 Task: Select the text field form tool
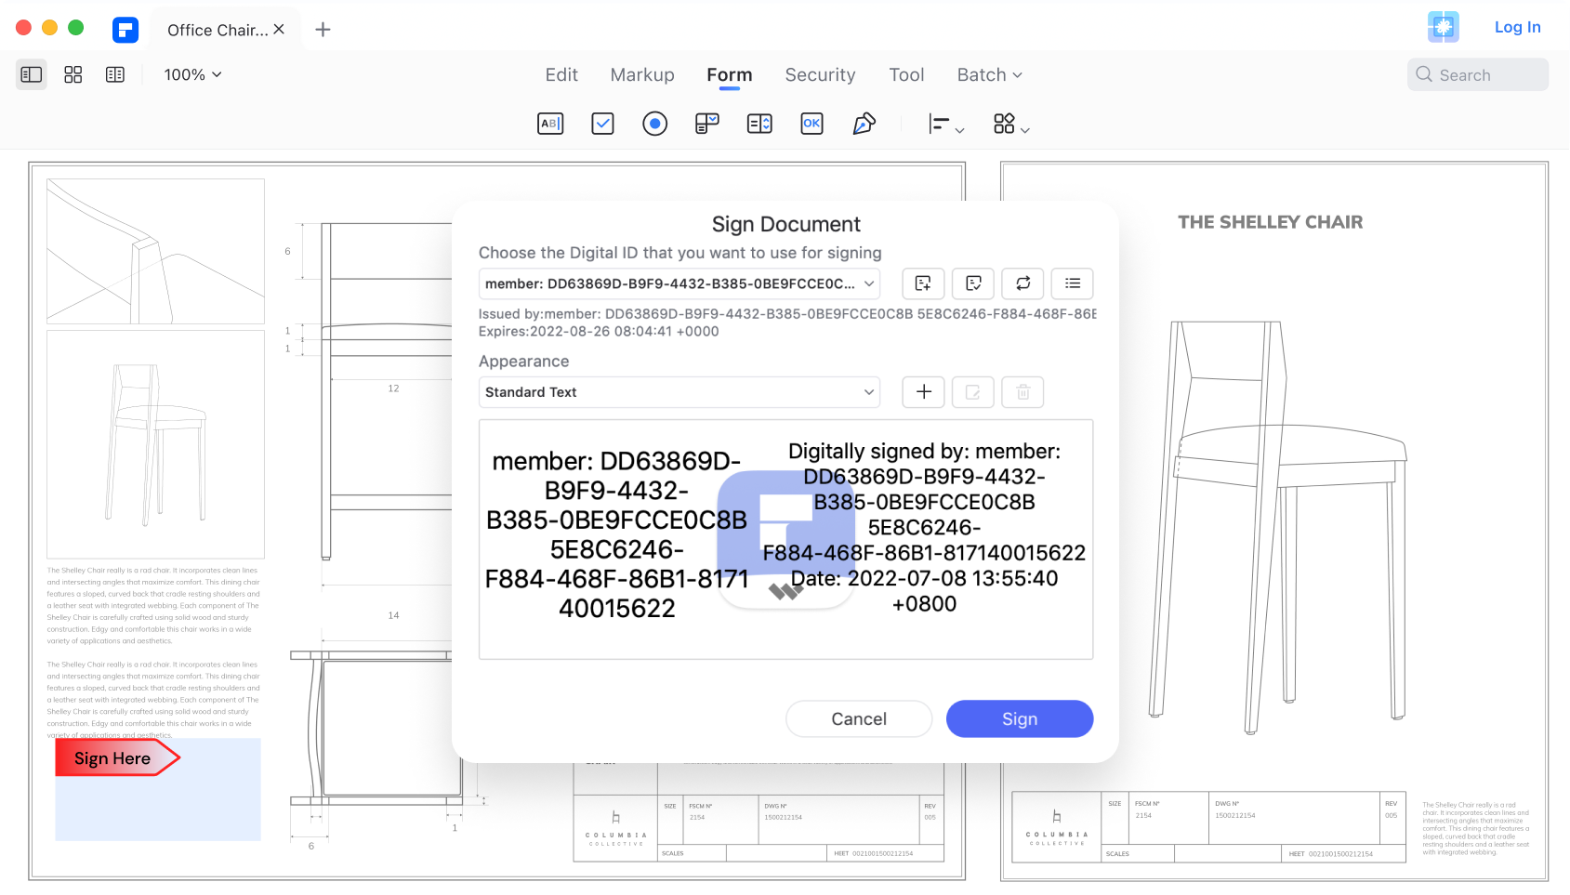[550, 124]
